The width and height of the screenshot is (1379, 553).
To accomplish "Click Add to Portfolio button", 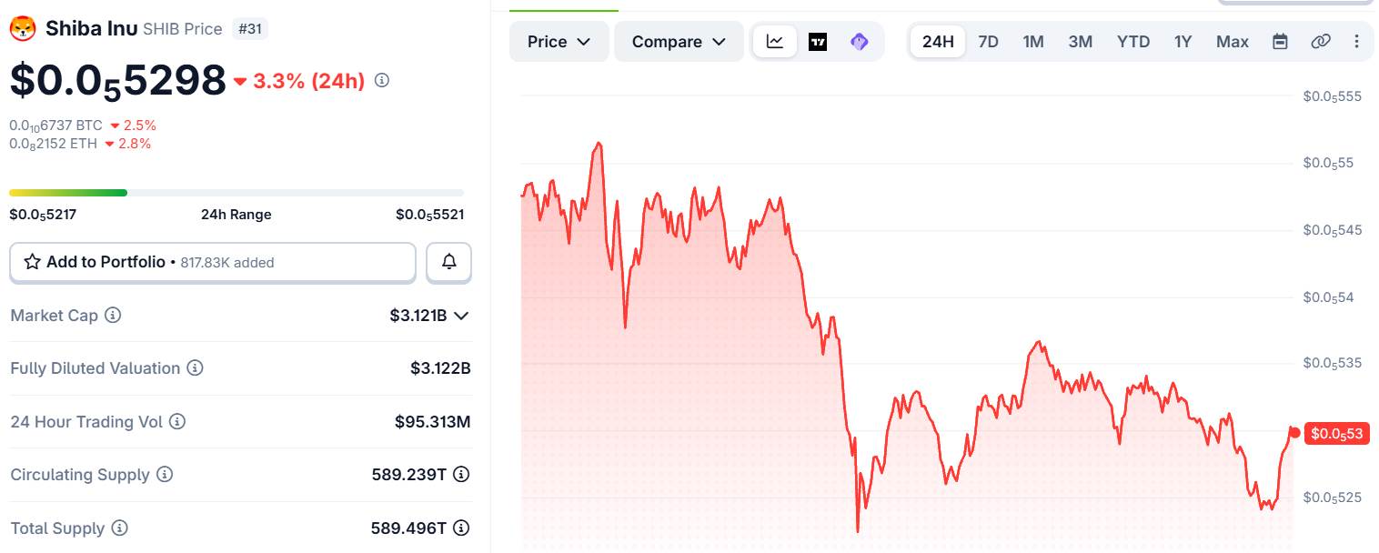I will (x=213, y=262).
